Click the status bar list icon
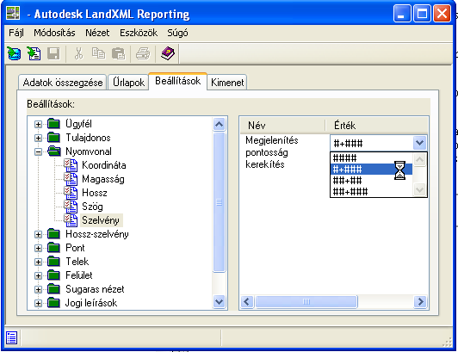 (12, 338)
